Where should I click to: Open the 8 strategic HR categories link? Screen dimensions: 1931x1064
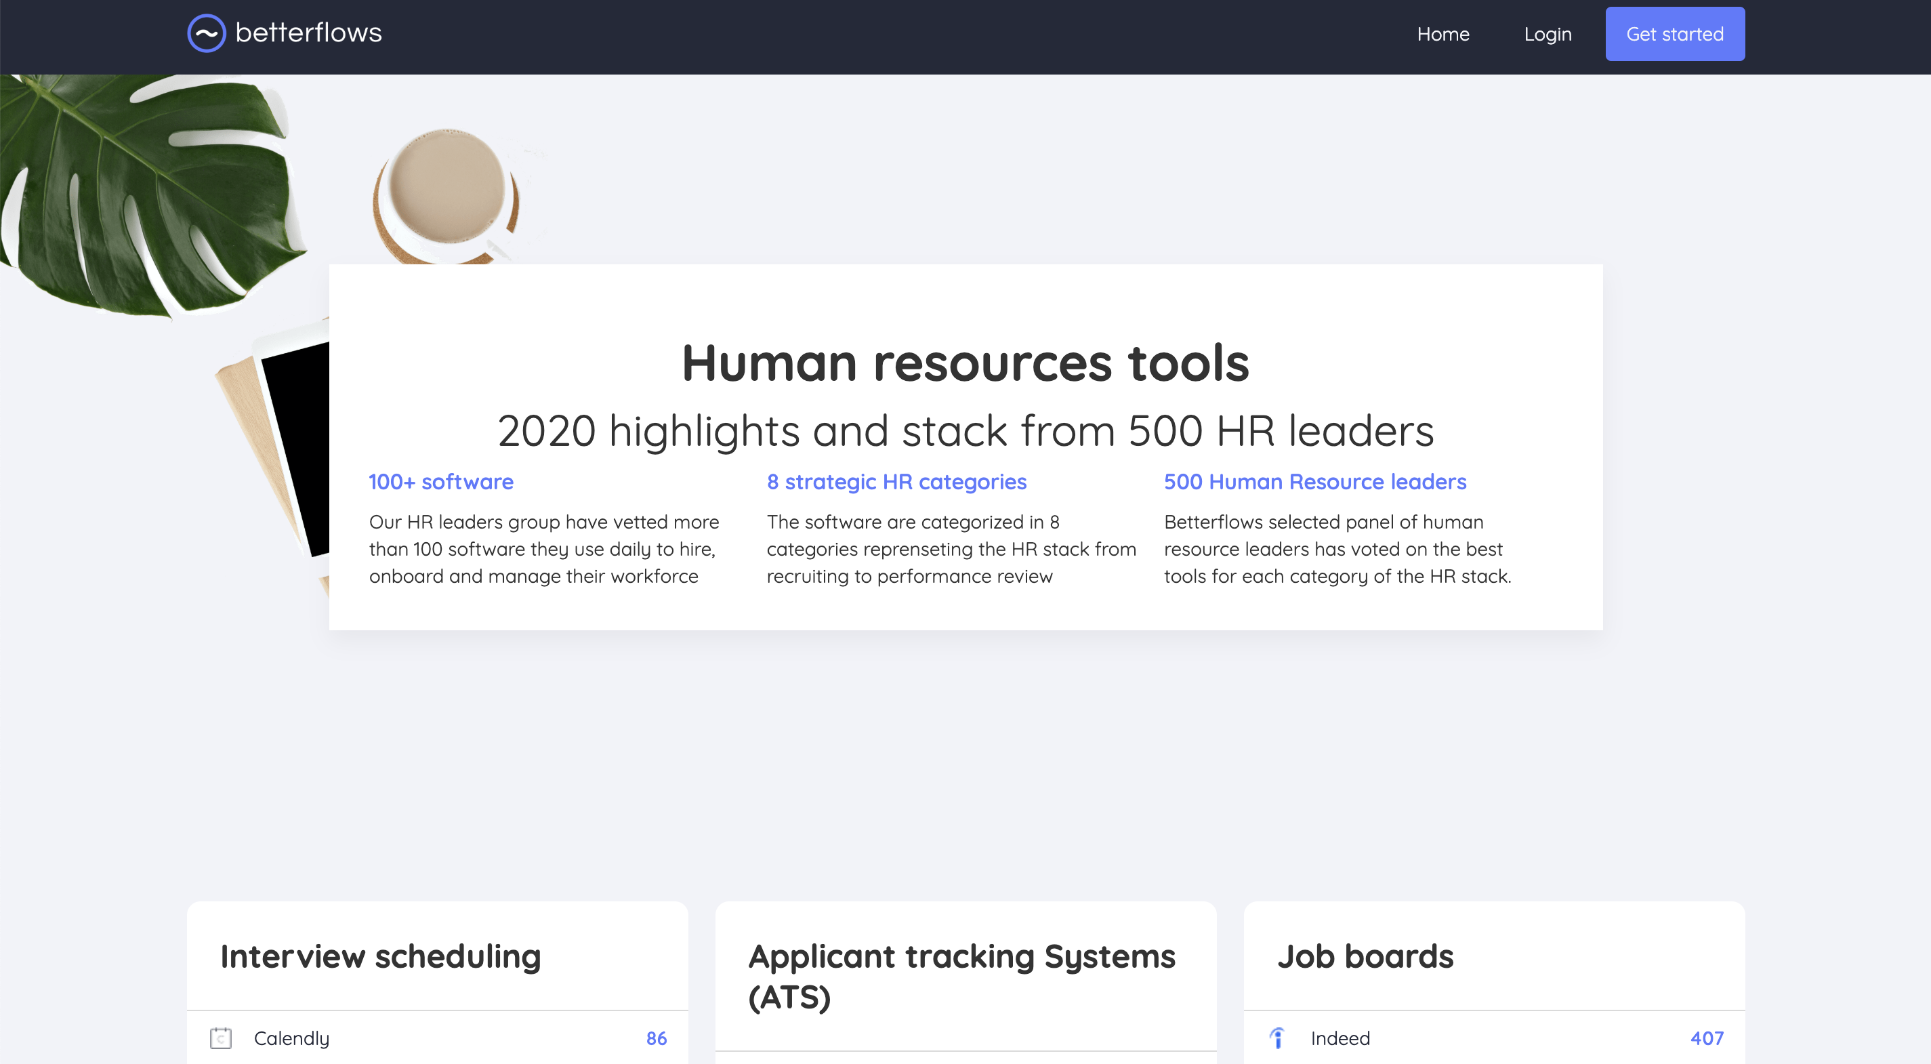pos(896,481)
